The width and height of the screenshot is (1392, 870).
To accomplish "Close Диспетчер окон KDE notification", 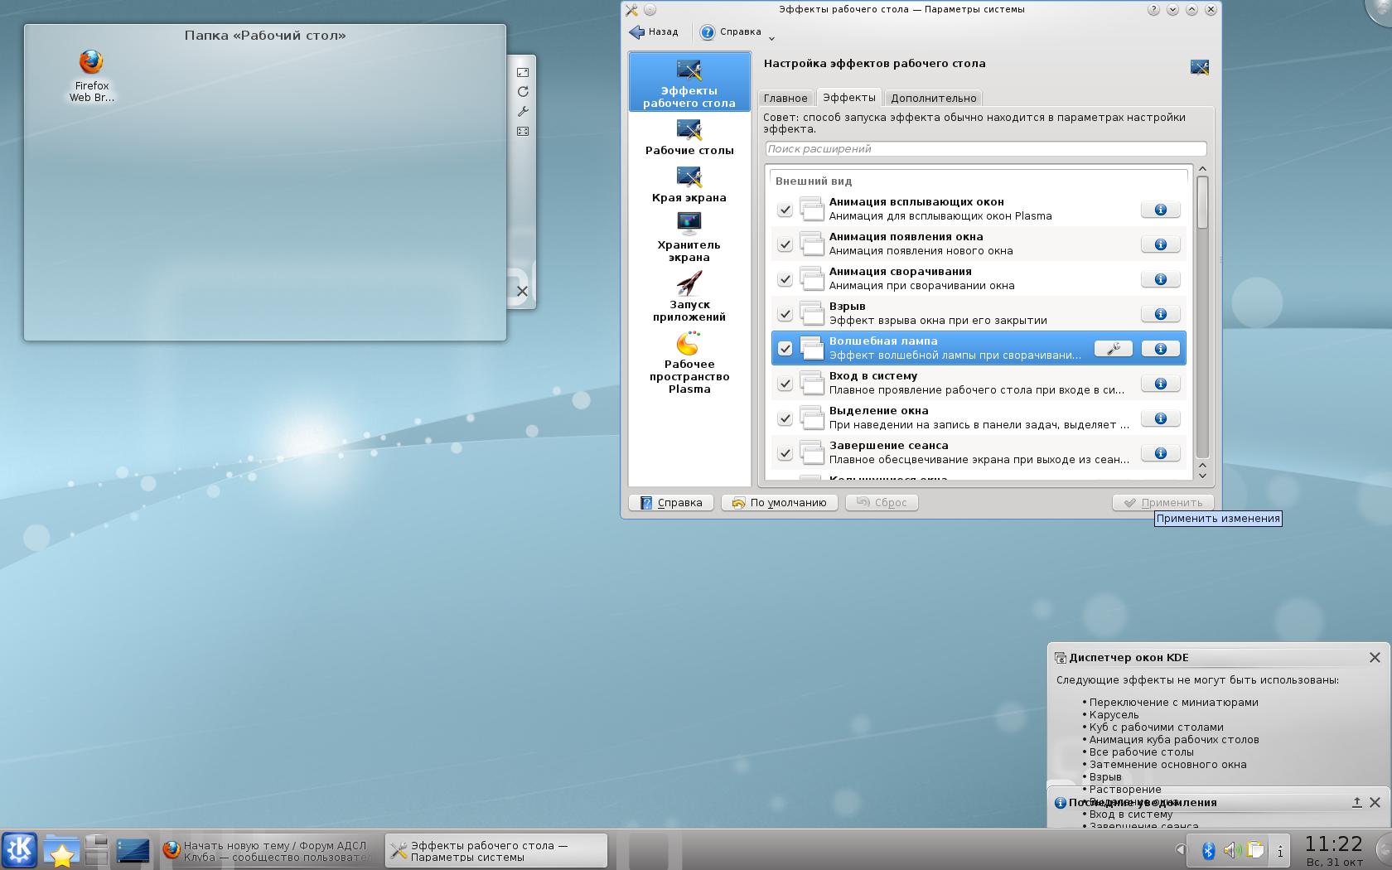I will [x=1375, y=657].
